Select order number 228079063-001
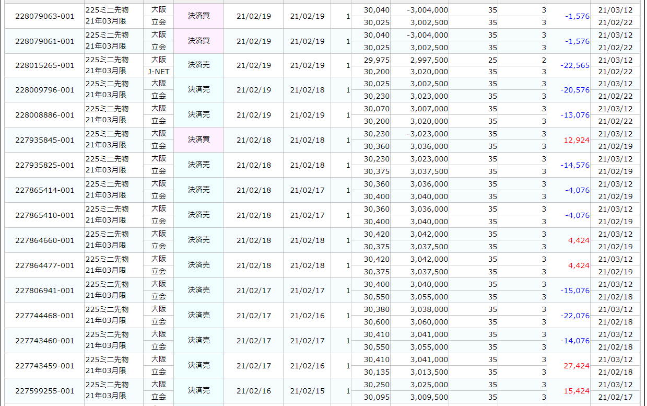Screen dimensions: 647x406 click(45, 16)
